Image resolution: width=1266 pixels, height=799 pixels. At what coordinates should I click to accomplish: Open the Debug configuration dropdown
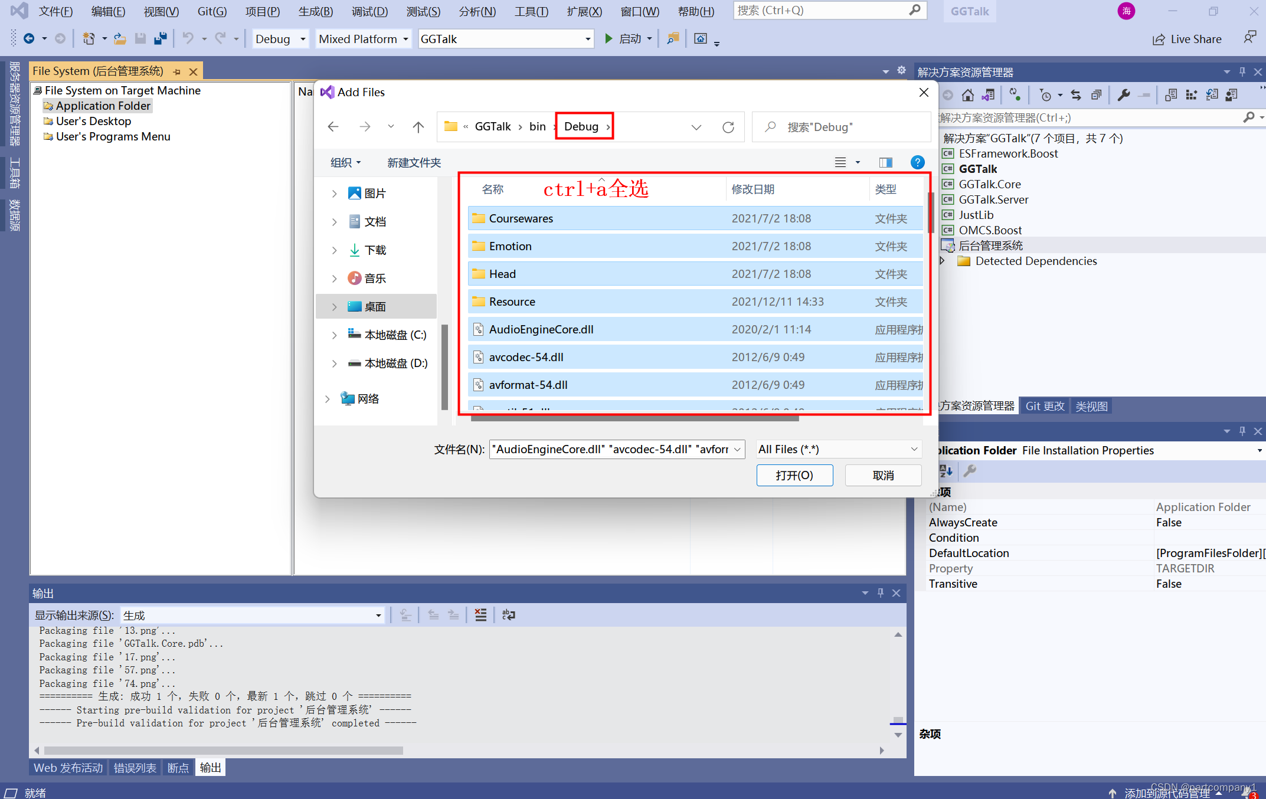coord(280,39)
